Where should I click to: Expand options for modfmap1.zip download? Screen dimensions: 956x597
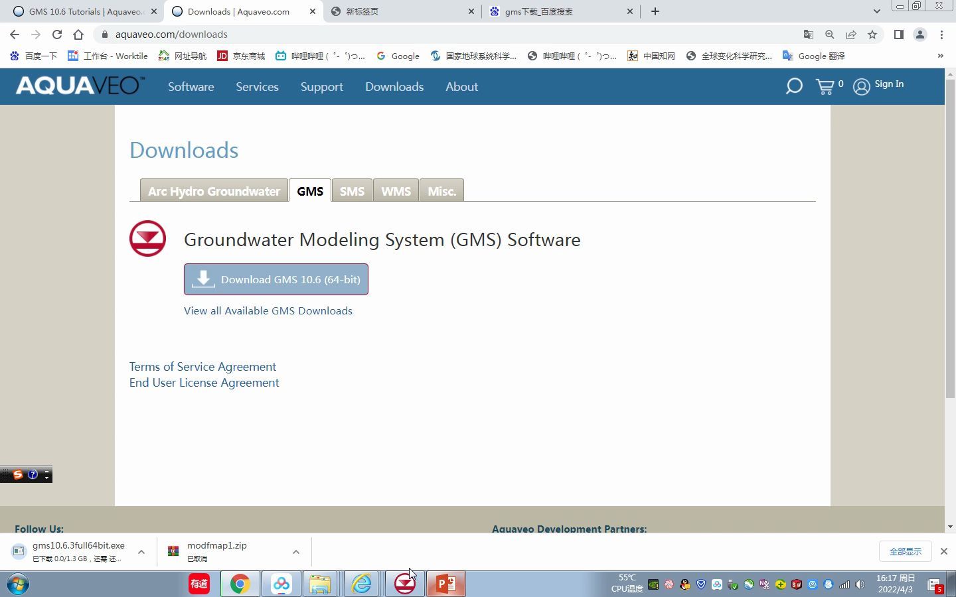(x=296, y=552)
